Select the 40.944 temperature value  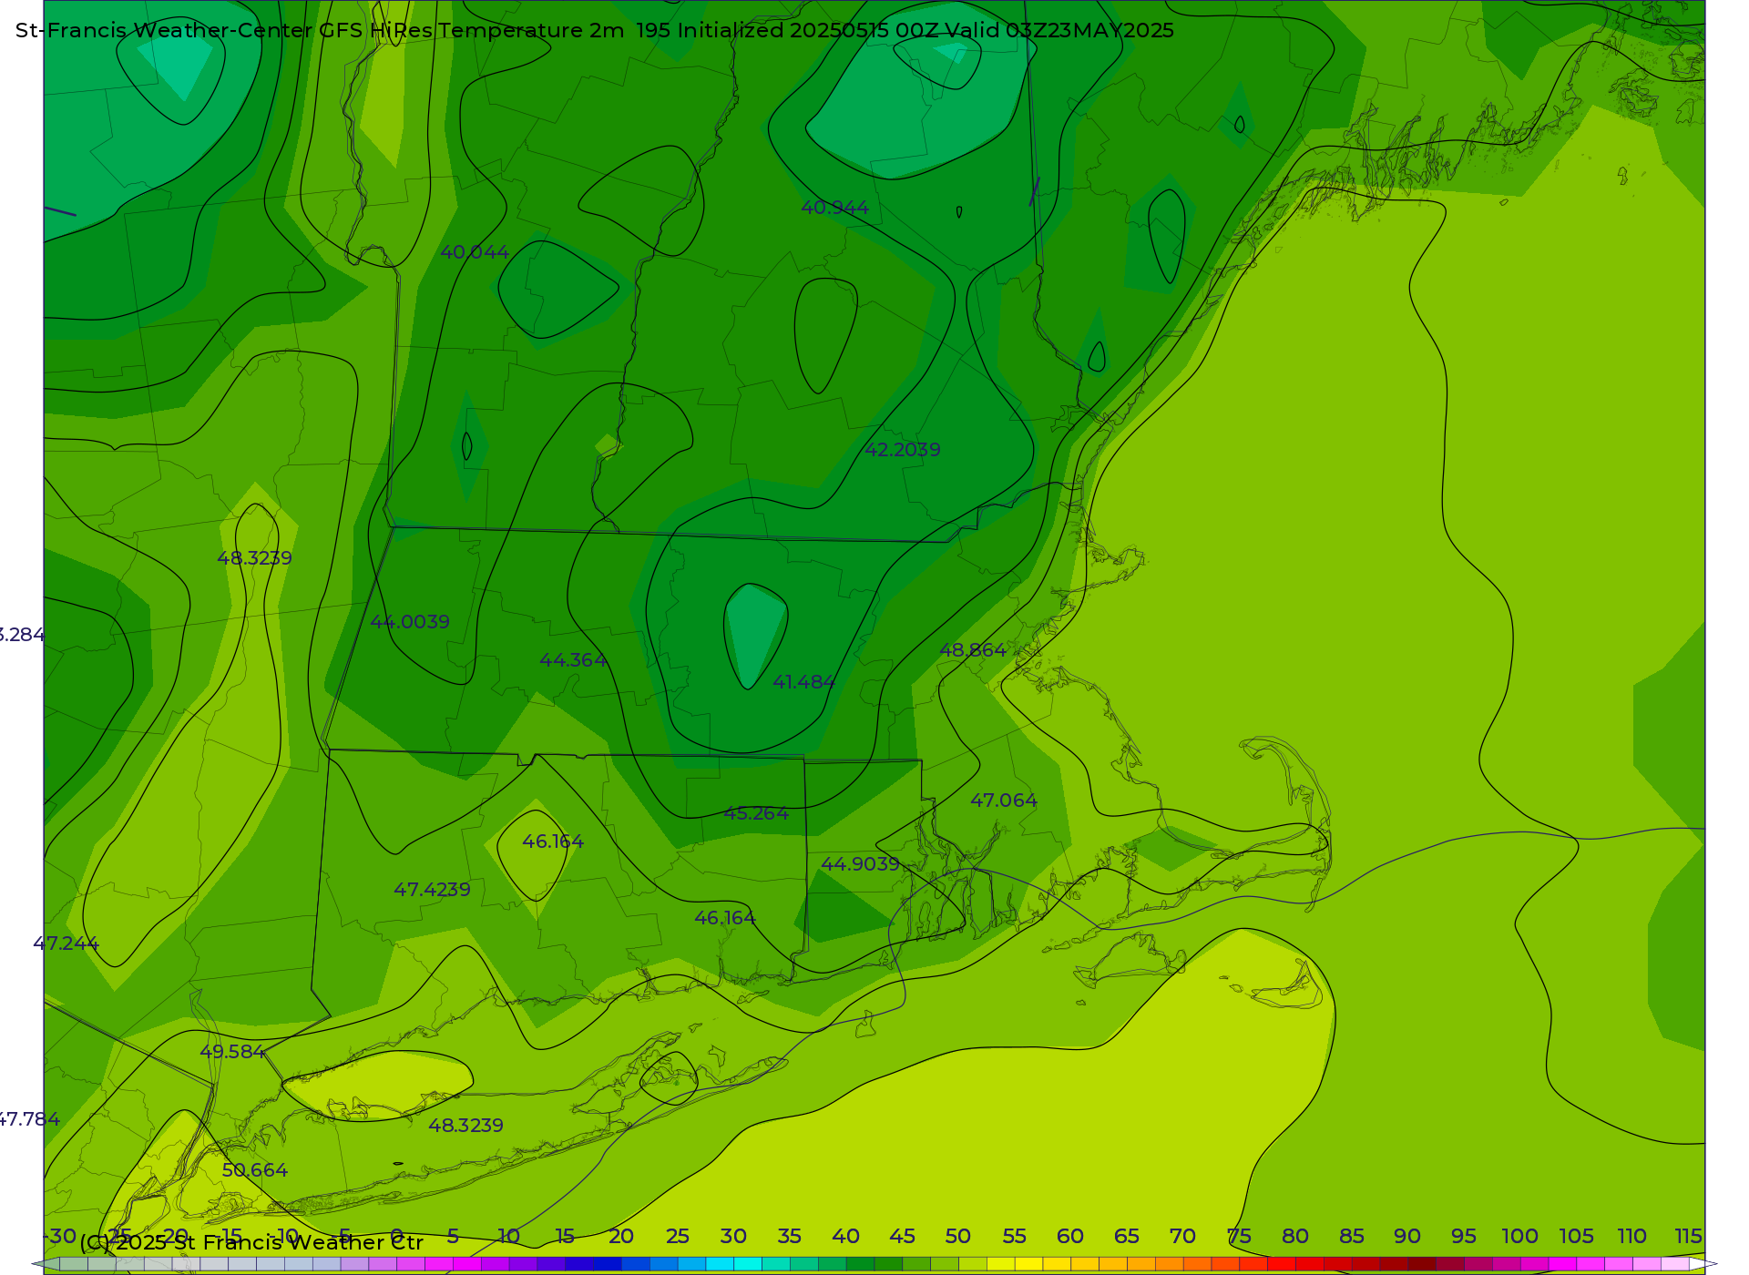pos(835,208)
